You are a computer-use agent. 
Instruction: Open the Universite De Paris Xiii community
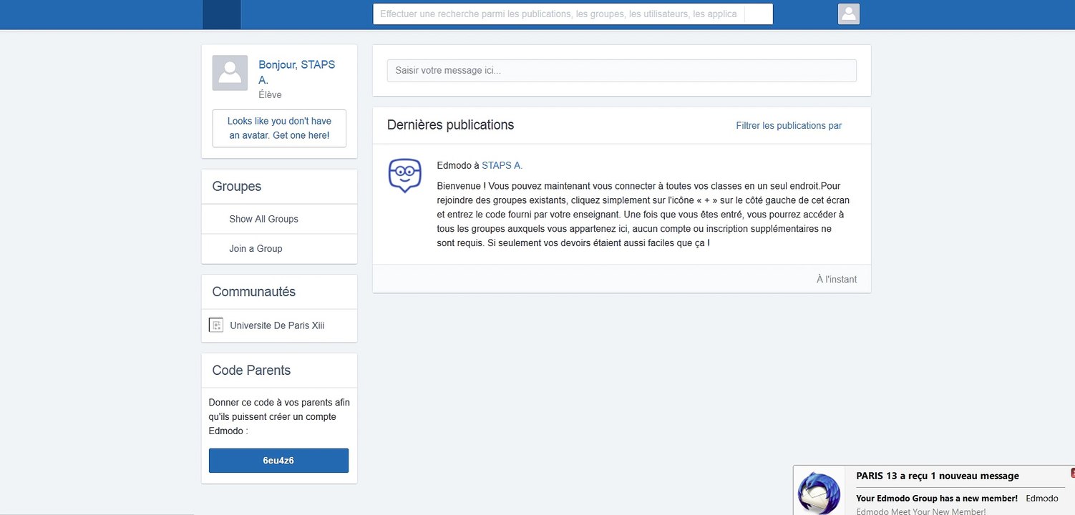click(277, 325)
